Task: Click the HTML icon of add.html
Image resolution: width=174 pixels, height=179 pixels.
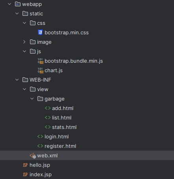Action: click(48, 108)
